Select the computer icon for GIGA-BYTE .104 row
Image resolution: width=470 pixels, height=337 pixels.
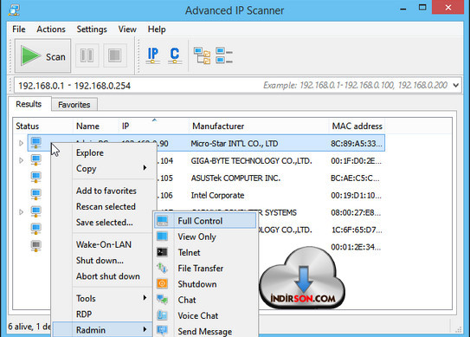36,160
